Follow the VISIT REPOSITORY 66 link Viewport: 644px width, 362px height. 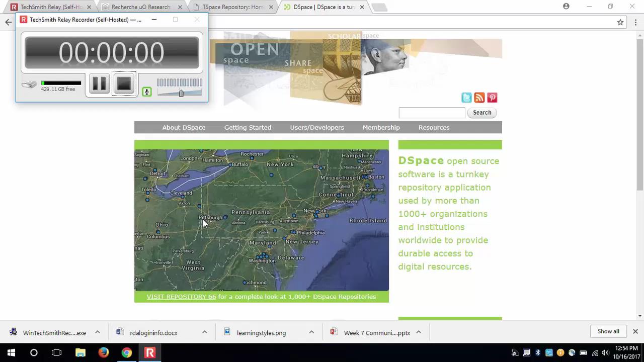[181, 297]
